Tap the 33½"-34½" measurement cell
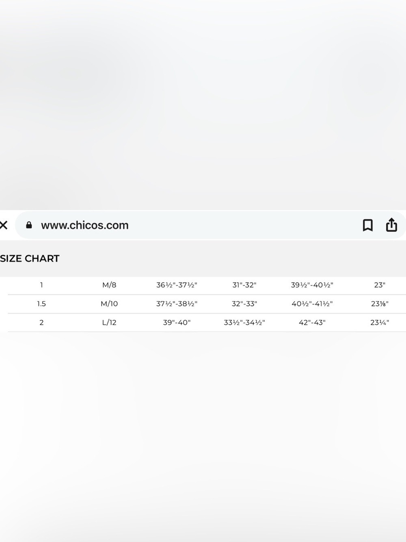Viewport: 406px width, 542px height. 244,322
